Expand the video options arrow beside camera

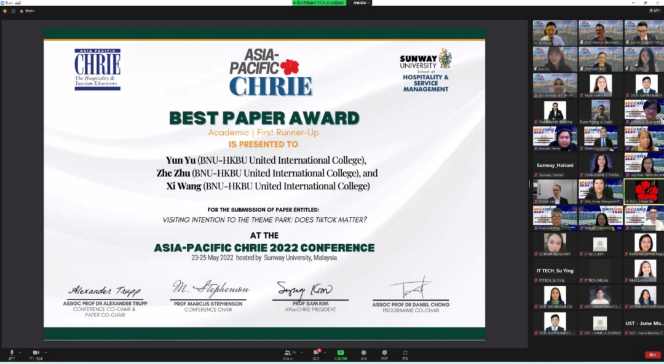point(45,352)
